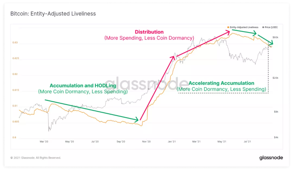Click the $60k price axis label
Image resolution: width=293 pixels, height=171 pixels.
[276, 37]
